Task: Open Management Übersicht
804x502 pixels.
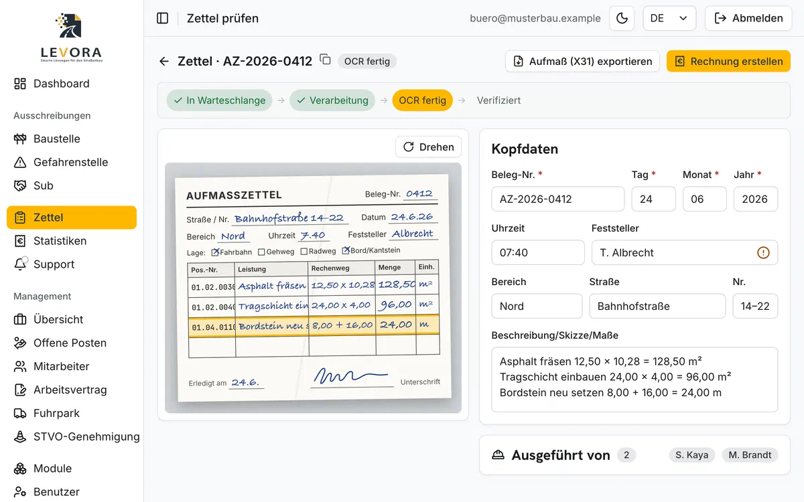Action: pyautogui.click(x=72, y=320)
